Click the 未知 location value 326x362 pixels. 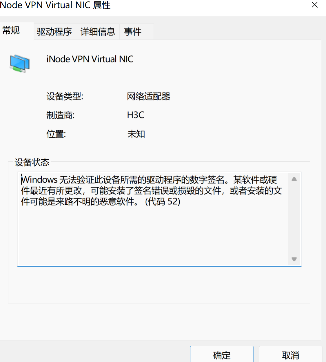click(x=136, y=134)
